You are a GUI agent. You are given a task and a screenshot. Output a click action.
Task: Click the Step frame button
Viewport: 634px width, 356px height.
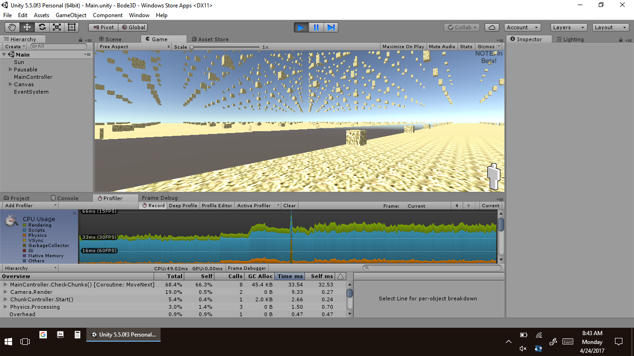pos(331,27)
